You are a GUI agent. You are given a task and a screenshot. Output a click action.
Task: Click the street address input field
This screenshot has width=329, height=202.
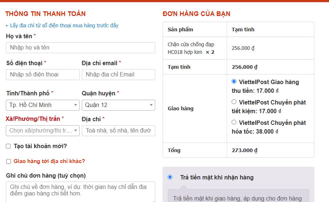[118, 131]
